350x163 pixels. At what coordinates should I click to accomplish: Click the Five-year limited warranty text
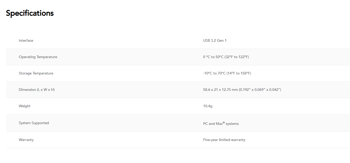click(224, 140)
